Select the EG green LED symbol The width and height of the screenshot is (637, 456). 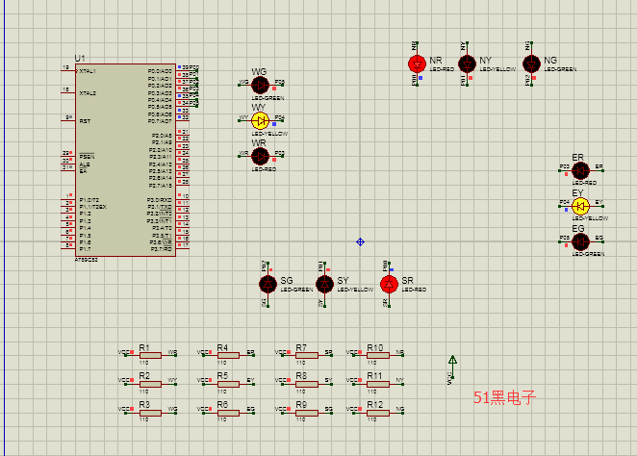pos(579,241)
